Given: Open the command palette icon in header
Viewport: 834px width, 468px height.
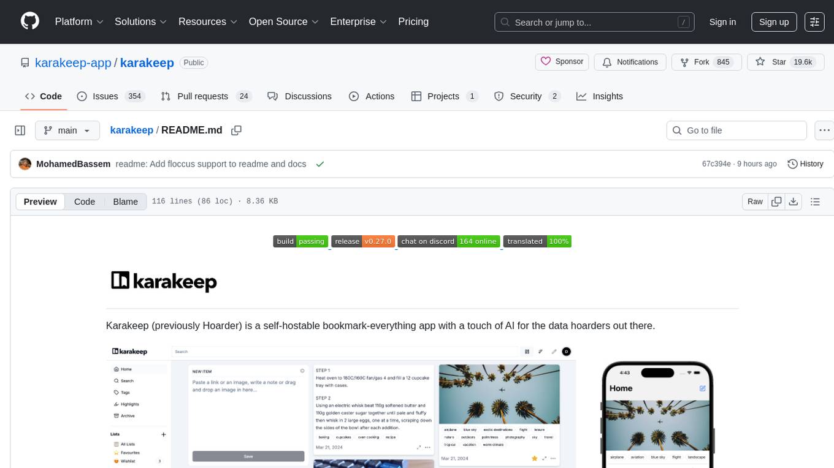Looking at the screenshot, I should [x=814, y=21].
